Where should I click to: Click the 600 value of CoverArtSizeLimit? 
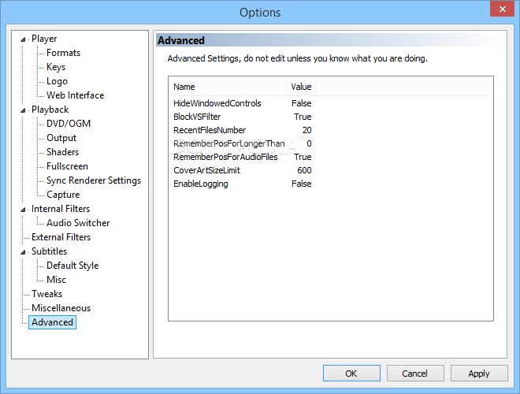pos(304,170)
